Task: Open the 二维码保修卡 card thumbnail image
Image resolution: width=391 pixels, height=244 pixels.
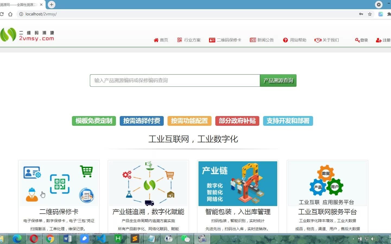Action: [x=59, y=183]
